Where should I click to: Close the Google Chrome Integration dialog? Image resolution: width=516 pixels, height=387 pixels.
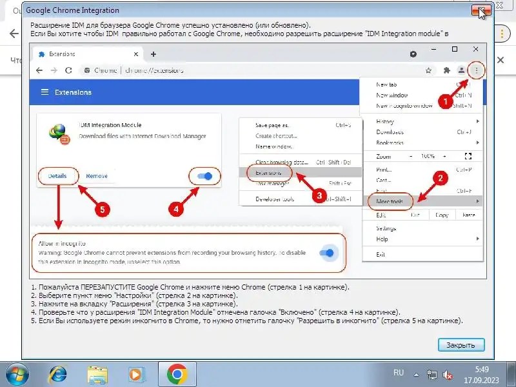coord(481,10)
